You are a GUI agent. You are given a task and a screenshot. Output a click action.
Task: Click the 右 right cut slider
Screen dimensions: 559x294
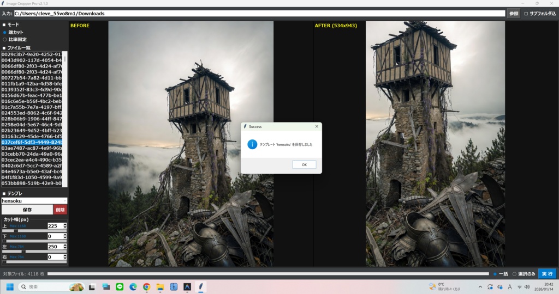pyautogui.click(x=34, y=262)
